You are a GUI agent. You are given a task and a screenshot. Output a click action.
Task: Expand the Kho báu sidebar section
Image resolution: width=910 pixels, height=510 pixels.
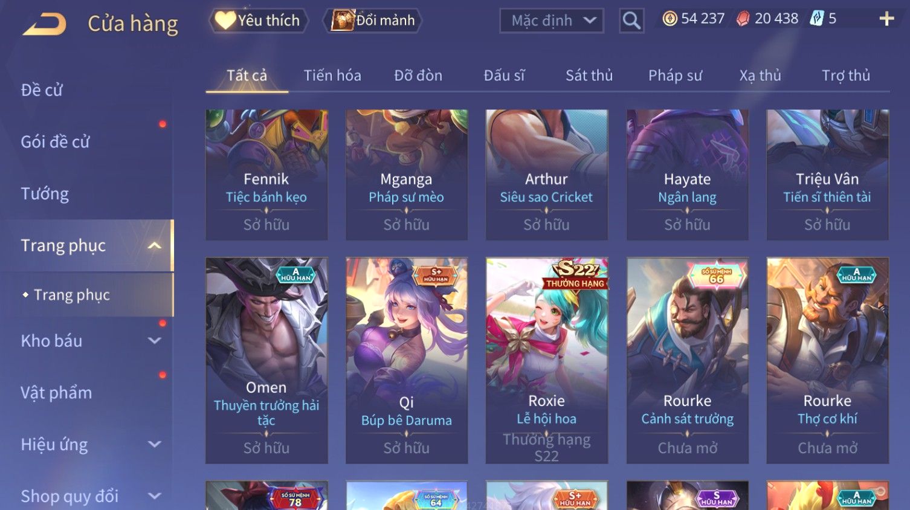click(x=155, y=341)
